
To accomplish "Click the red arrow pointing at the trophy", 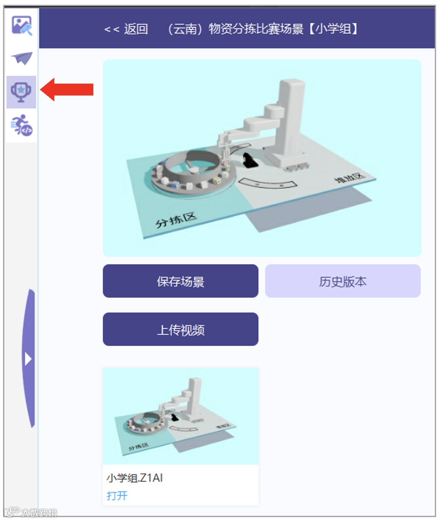I will [x=67, y=90].
